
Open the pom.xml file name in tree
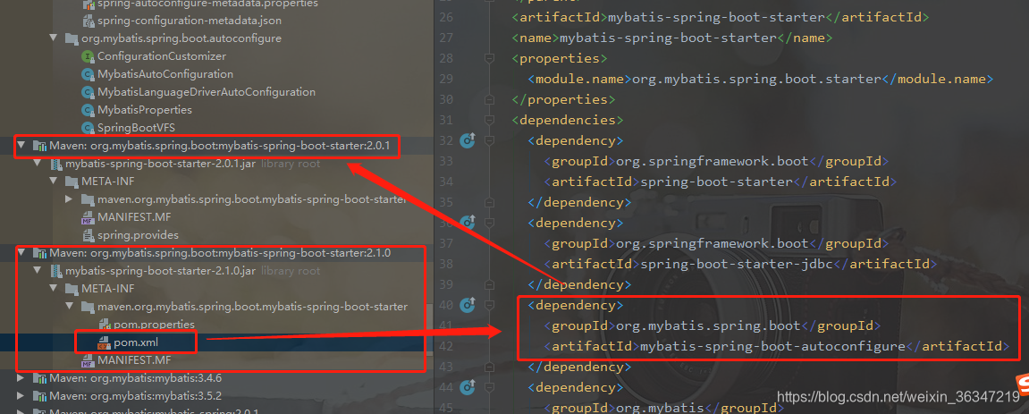(136, 342)
